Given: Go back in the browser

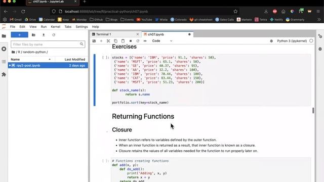Looking at the screenshot, I should 6,12.
